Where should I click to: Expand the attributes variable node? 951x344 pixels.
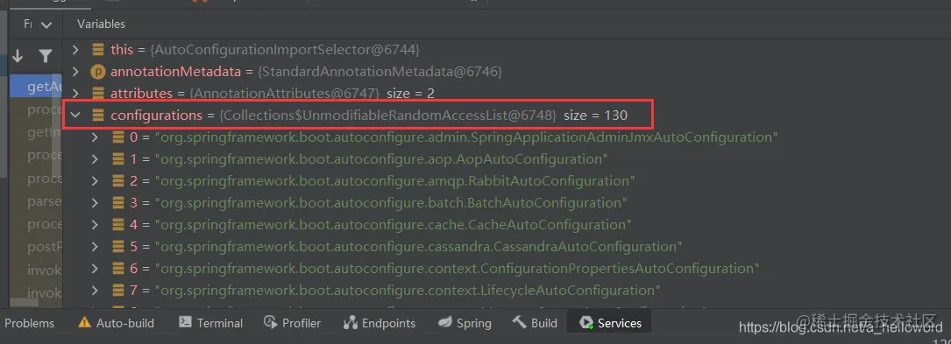click(x=75, y=94)
